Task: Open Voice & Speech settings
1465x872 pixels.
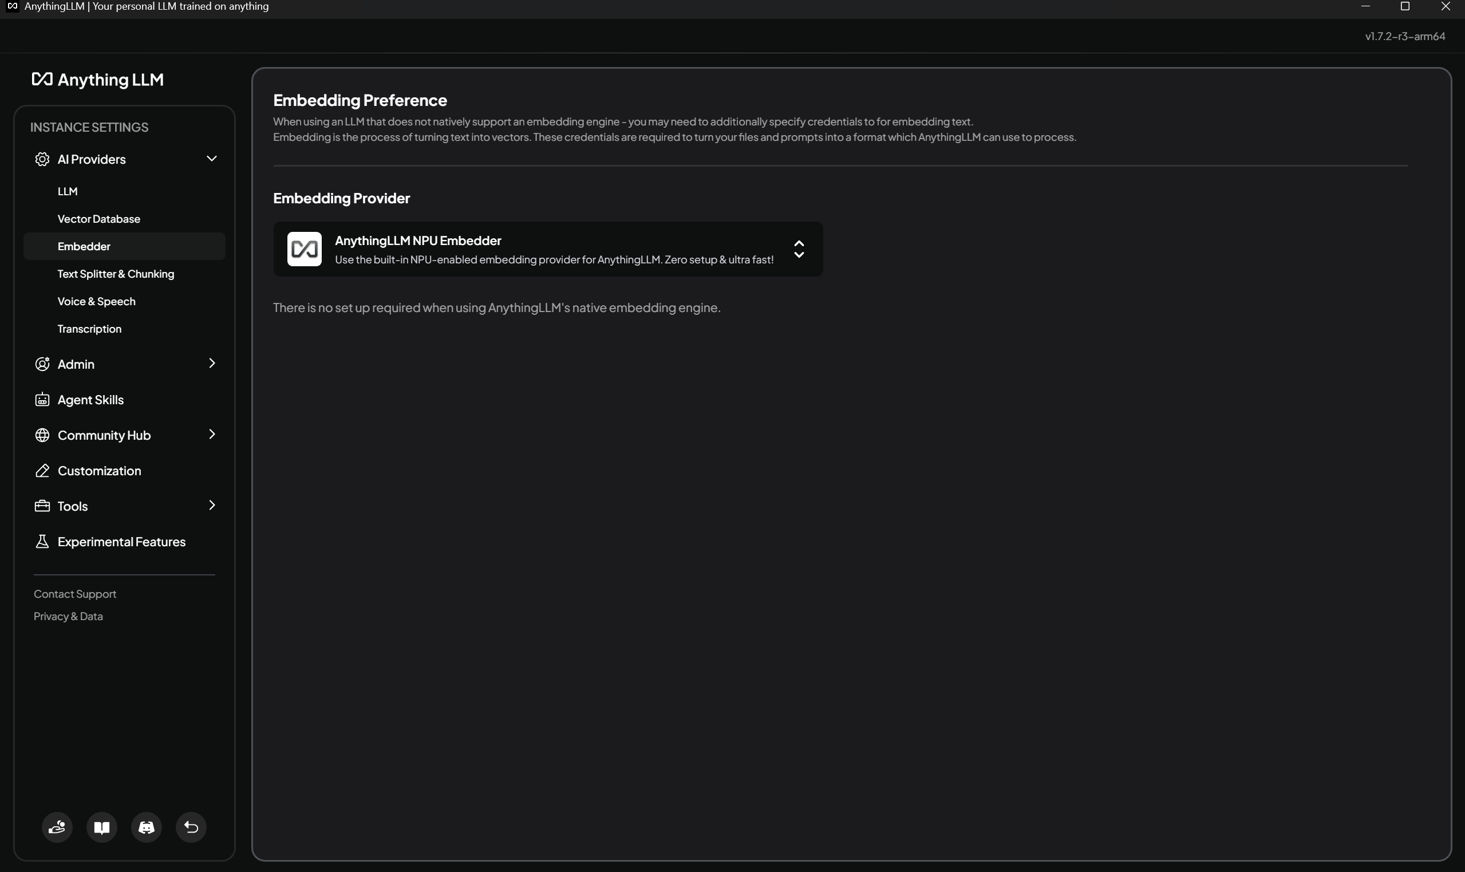Action: (x=96, y=301)
